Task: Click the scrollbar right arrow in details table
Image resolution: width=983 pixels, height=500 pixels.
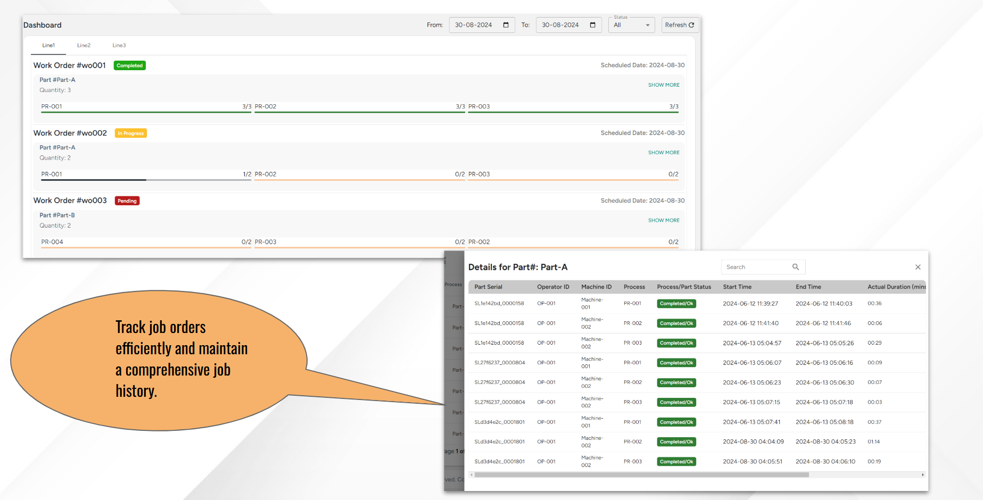Action: point(922,474)
